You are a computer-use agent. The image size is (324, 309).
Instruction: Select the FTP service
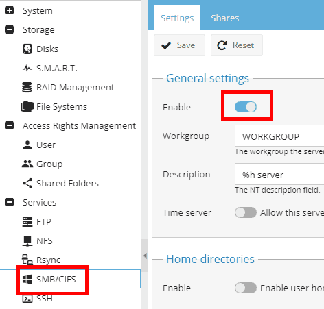(x=36, y=222)
